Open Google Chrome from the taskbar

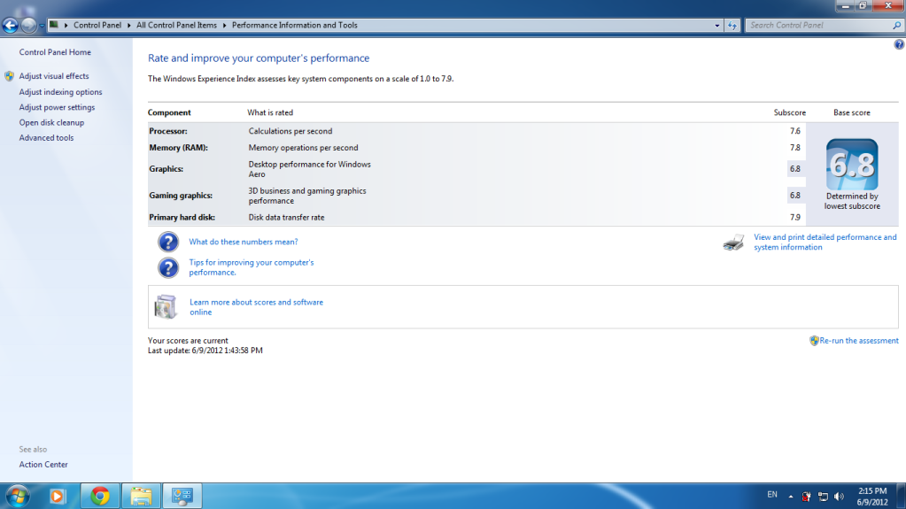pos(100,496)
